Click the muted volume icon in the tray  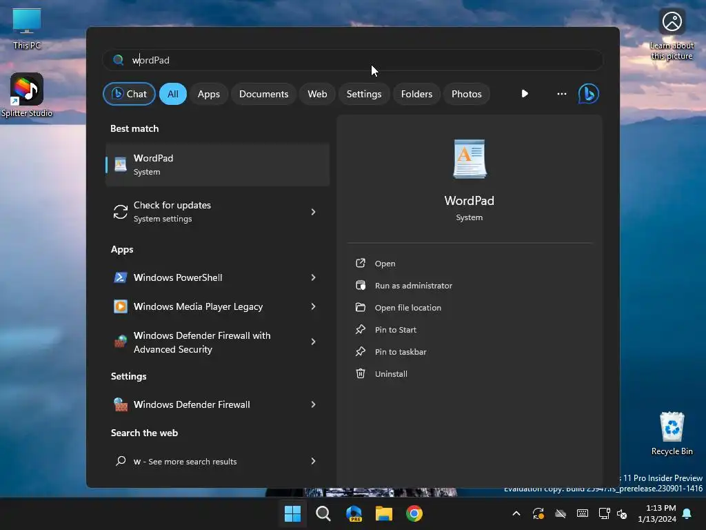(622, 513)
